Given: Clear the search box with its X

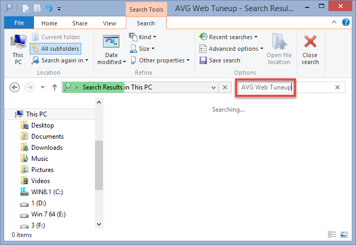Looking at the screenshot, I should point(337,87).
